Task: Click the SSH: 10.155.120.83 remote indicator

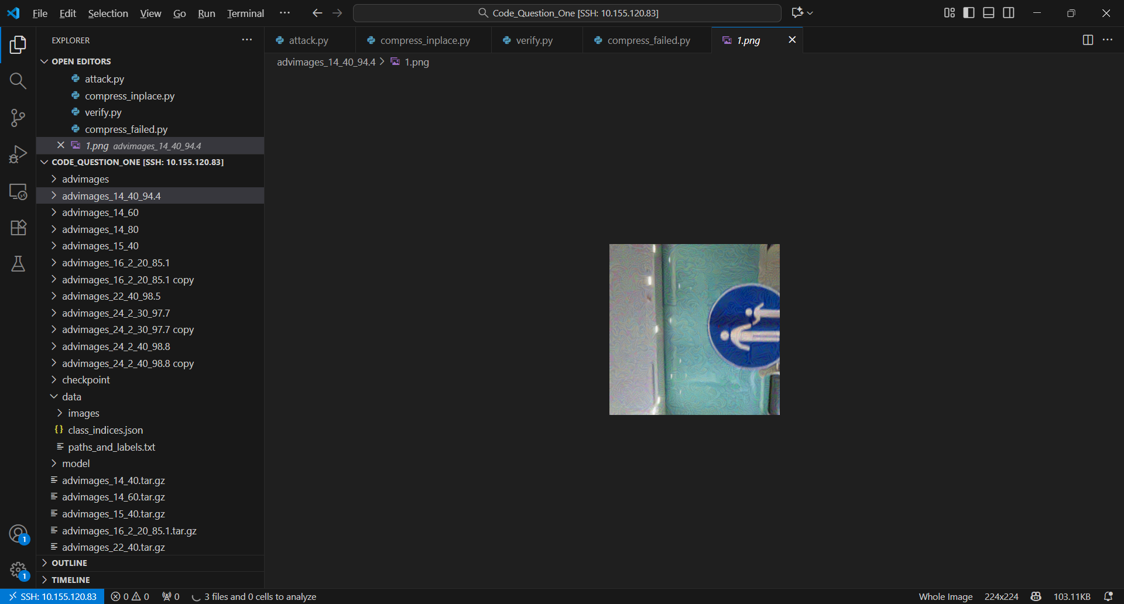Action: click(53, 596)
